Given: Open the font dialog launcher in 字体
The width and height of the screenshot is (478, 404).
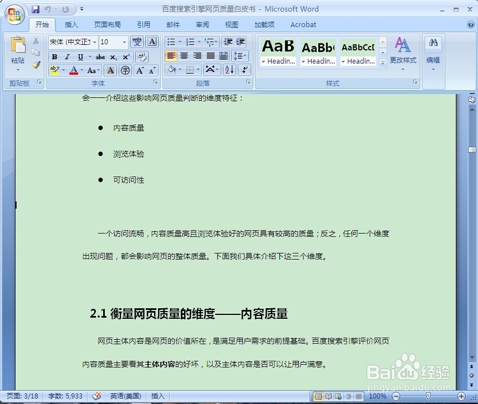Looking at the screenshot, I should (155, 82).
